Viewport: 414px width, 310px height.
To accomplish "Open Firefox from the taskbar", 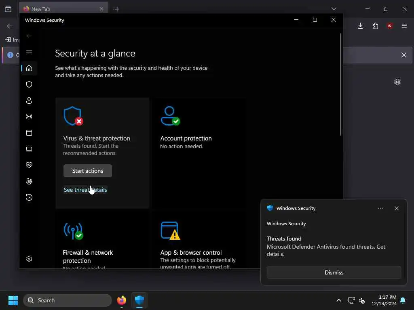I will (x=121, y=300).
